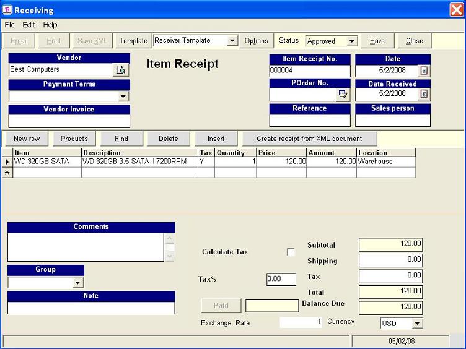Expand the Receiver Template dropdown

(232, 40)
